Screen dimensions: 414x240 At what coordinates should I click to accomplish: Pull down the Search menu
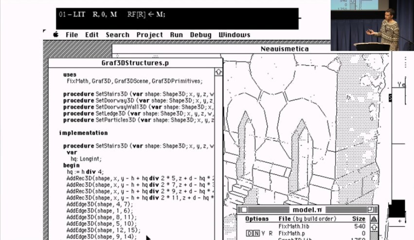tap(117, 35)
